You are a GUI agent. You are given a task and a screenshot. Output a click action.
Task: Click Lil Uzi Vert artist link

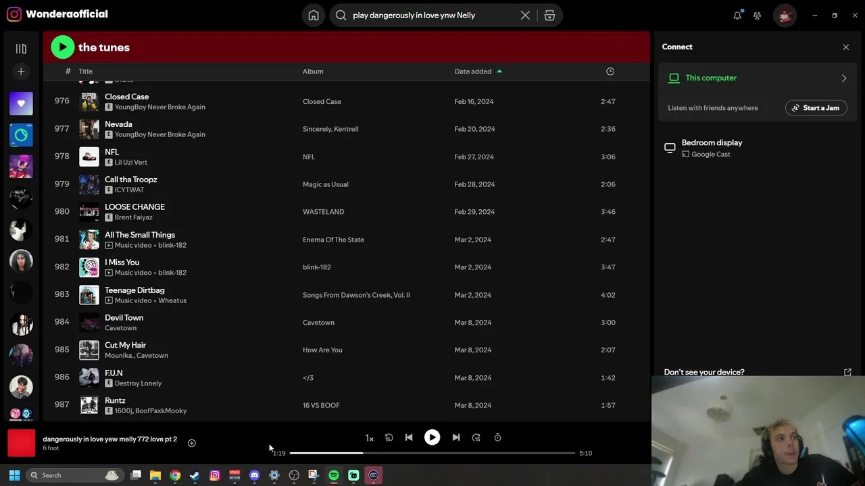[x=130, y=162]
